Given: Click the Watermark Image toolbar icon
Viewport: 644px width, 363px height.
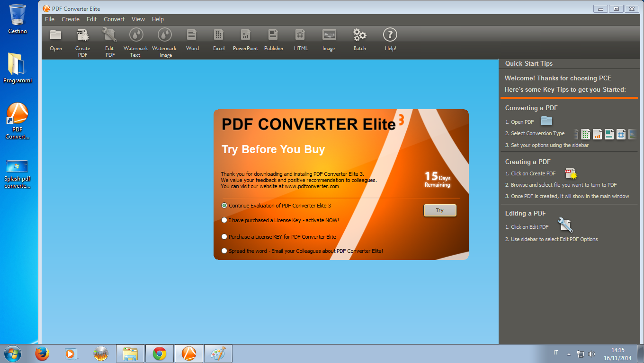Looking at the screenshot, I should pos(164,35).
